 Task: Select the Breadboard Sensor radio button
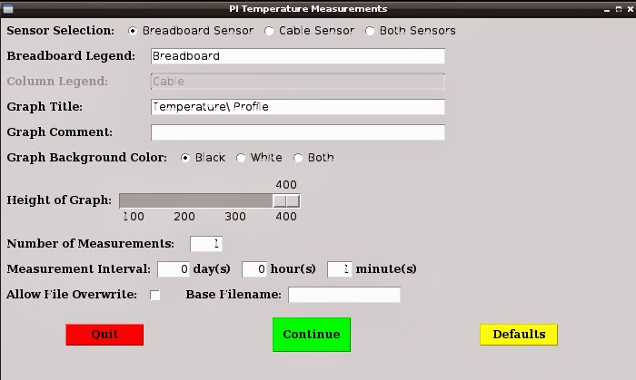coord(133,31)
